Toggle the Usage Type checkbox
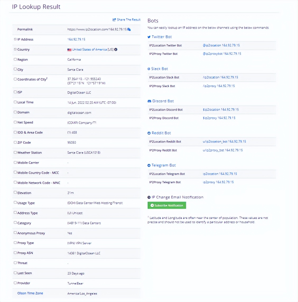298x302 pixels. click(x=15, y=202)
